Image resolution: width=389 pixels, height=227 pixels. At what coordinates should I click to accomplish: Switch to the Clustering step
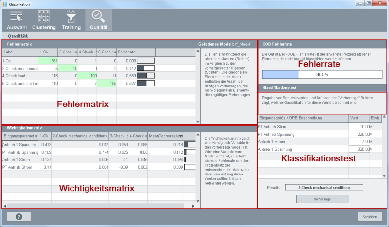pyautogui.click(x=44, y=20)
